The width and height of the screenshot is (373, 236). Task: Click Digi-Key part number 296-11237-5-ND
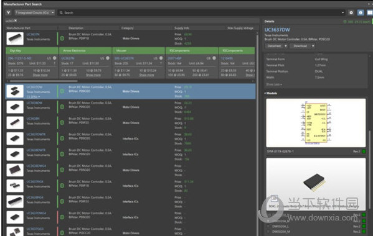[19, 58]
